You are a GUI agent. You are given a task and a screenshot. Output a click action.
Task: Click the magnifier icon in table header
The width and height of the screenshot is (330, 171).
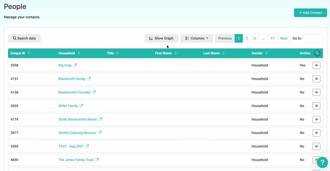click(317, 53)
